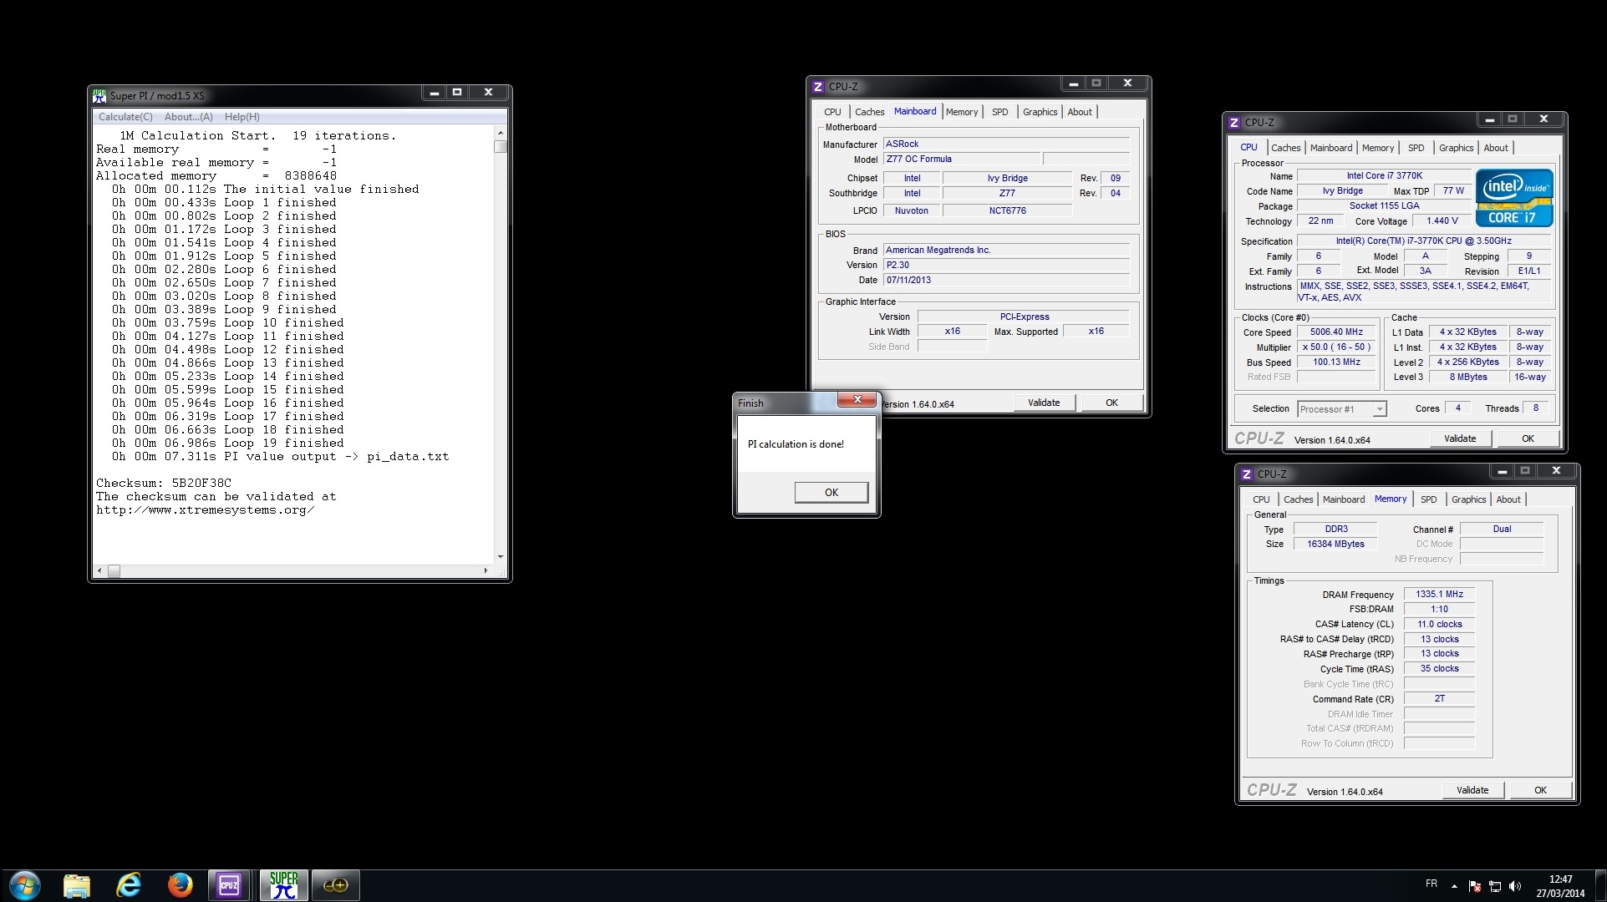Close the Memory CPU-Z window
Image resolution: width=1607 pixels, height=902 pixels.
(1556, 471)
